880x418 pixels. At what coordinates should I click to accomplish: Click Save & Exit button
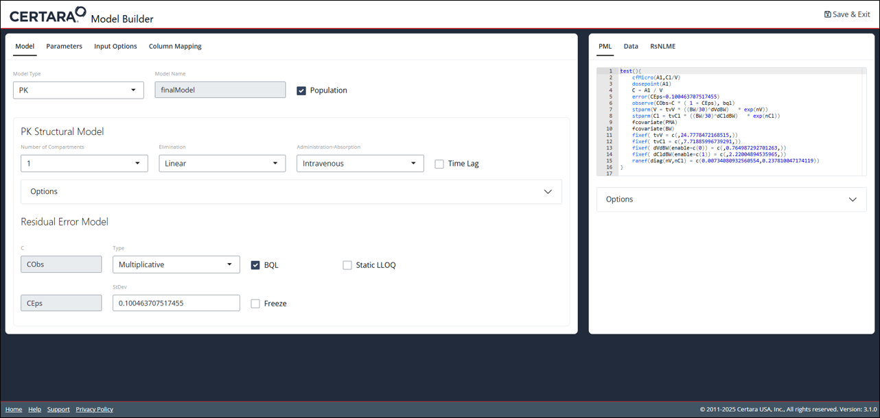click(847, 14)
